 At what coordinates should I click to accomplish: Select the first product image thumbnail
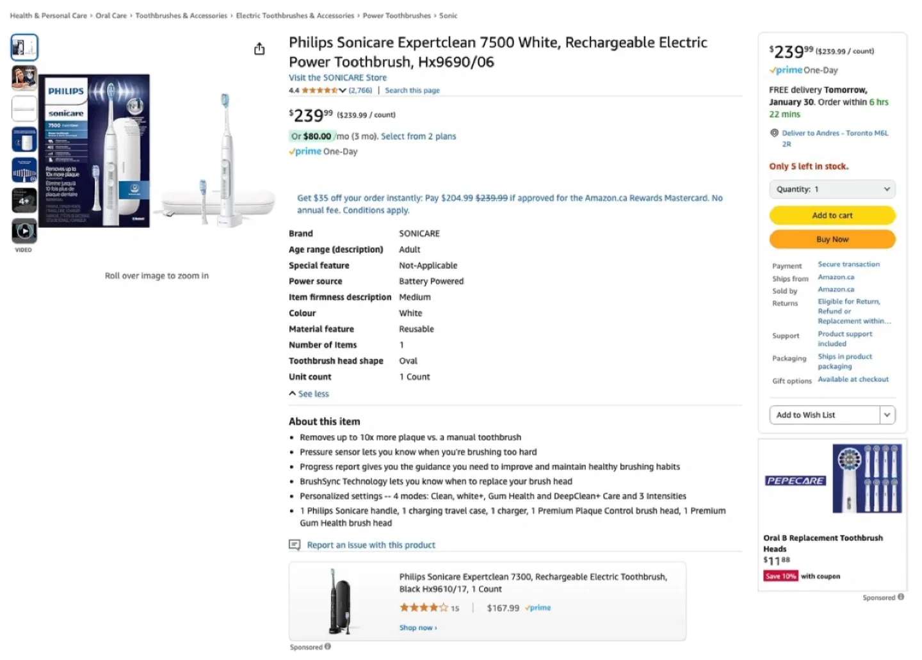24,47
